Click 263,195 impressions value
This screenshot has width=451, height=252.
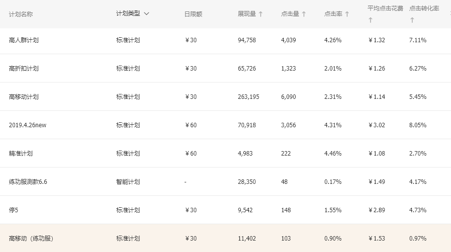(x=248, y=97)
